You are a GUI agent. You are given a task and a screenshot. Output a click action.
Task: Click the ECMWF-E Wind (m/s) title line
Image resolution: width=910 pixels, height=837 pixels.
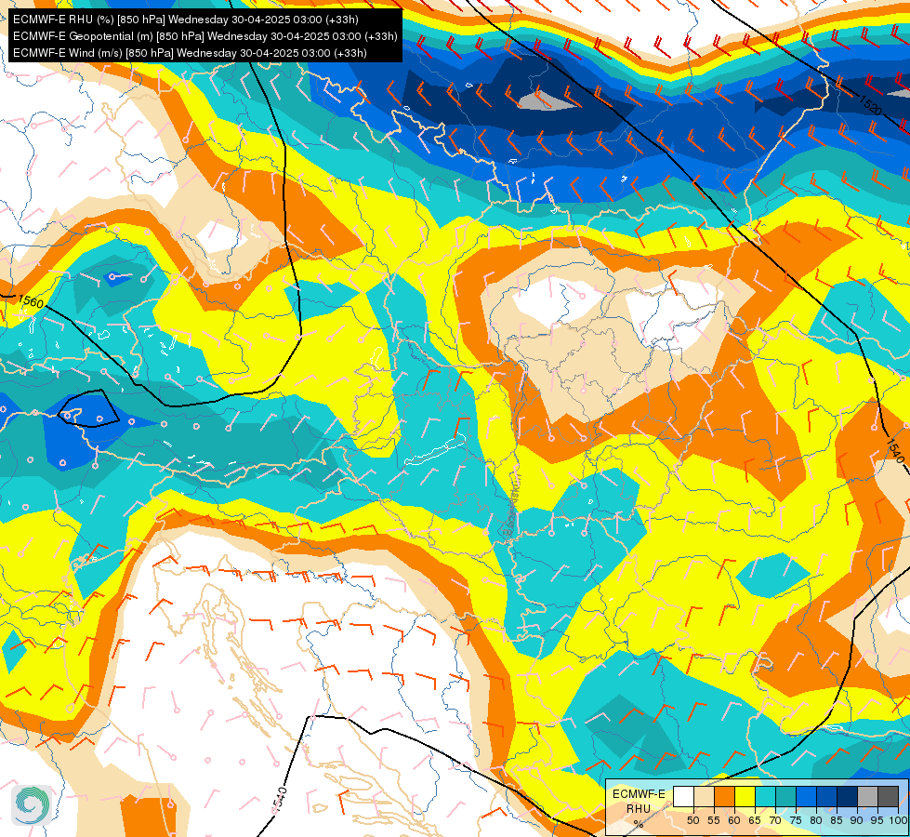[190, 53]
